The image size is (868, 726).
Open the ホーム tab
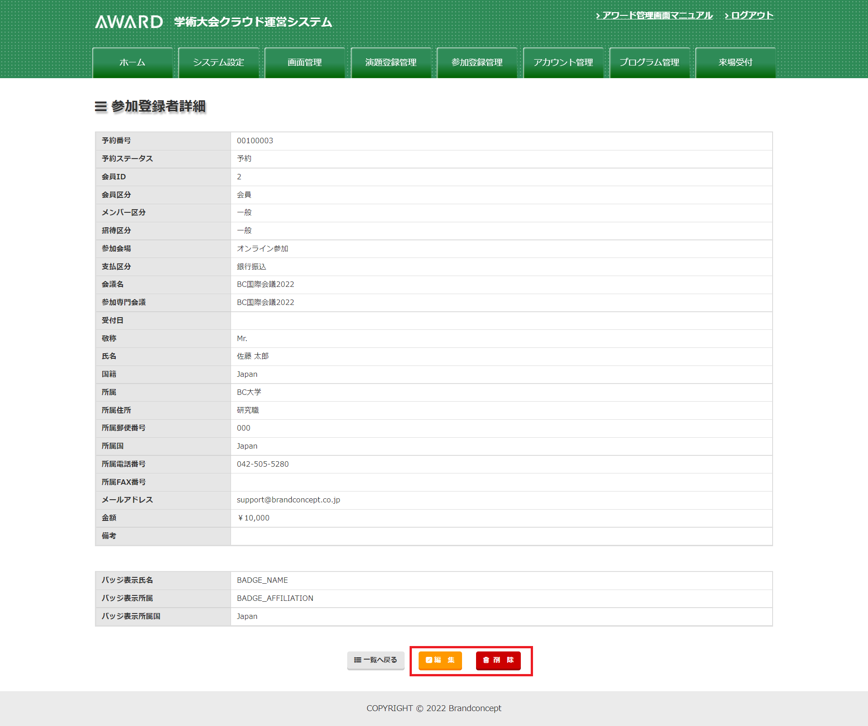coord(132,63)
